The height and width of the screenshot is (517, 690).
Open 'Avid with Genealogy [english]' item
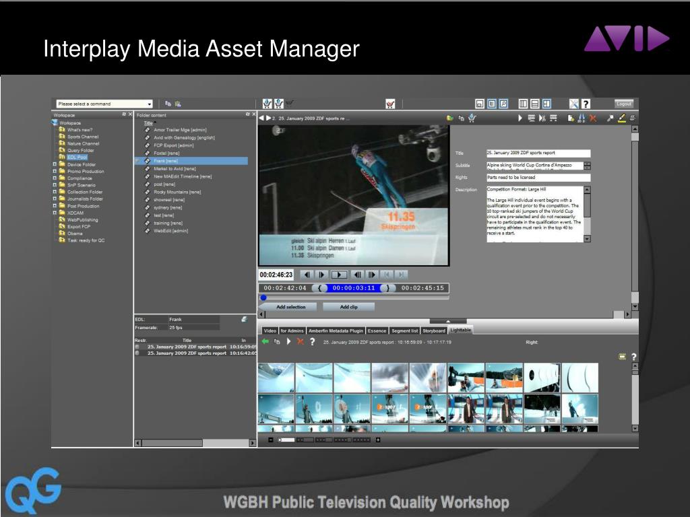[x=184, y=137]
